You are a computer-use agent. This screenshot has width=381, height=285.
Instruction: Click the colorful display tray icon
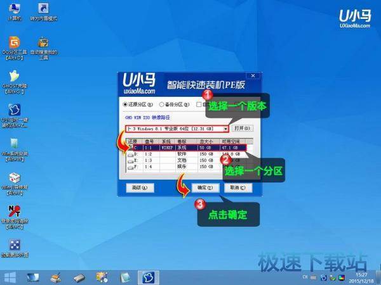click(x=342, y=278)
